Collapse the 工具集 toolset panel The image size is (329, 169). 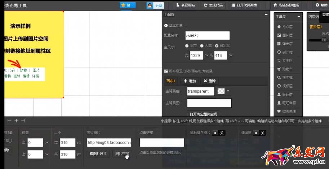click(299, 17)
